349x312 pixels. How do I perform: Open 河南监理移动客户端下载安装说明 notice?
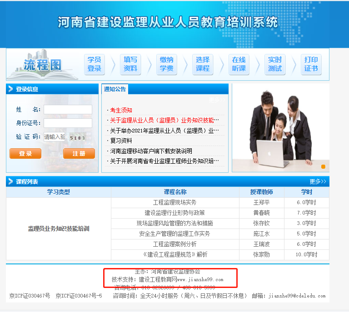pyautogui.click(x=151, y=151)
